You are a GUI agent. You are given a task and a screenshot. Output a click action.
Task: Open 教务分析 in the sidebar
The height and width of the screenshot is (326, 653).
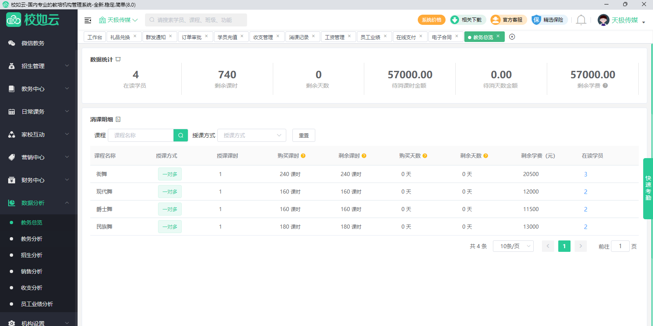pyautogui.click(x=32, y=239)
